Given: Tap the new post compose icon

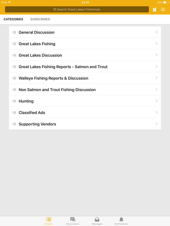Looking at the screenshot, I should click(x=155, y=9).
